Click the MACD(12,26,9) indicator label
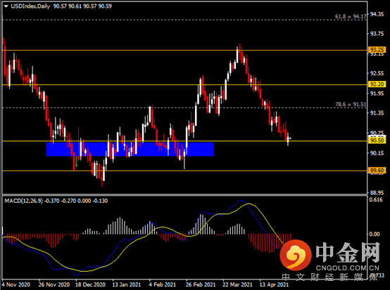Viewport: 390px width, 290px height. click(24, 201)
